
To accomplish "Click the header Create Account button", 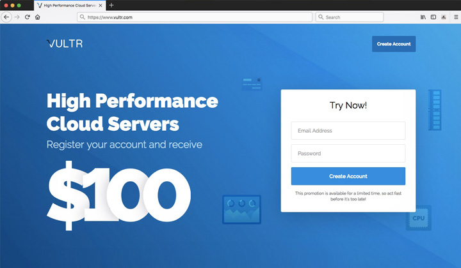I will (x=394, y=44).
